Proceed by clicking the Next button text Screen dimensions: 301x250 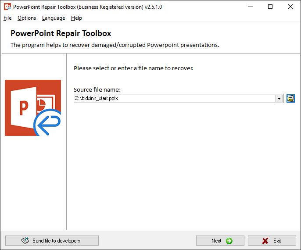coord(216,241)
